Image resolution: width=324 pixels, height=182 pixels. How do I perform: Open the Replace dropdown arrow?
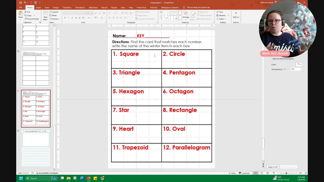tap(228, 15)
